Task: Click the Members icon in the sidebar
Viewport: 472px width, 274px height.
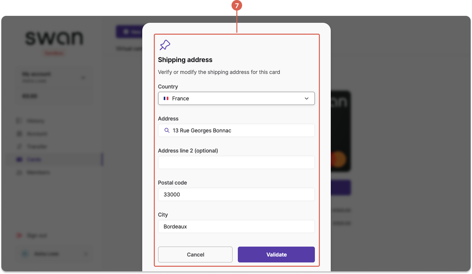Action: pyautogui.click(x=19, y=172)
